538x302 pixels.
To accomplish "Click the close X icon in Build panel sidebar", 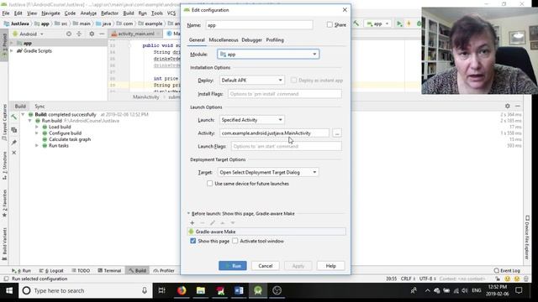I will click(14, 153).
